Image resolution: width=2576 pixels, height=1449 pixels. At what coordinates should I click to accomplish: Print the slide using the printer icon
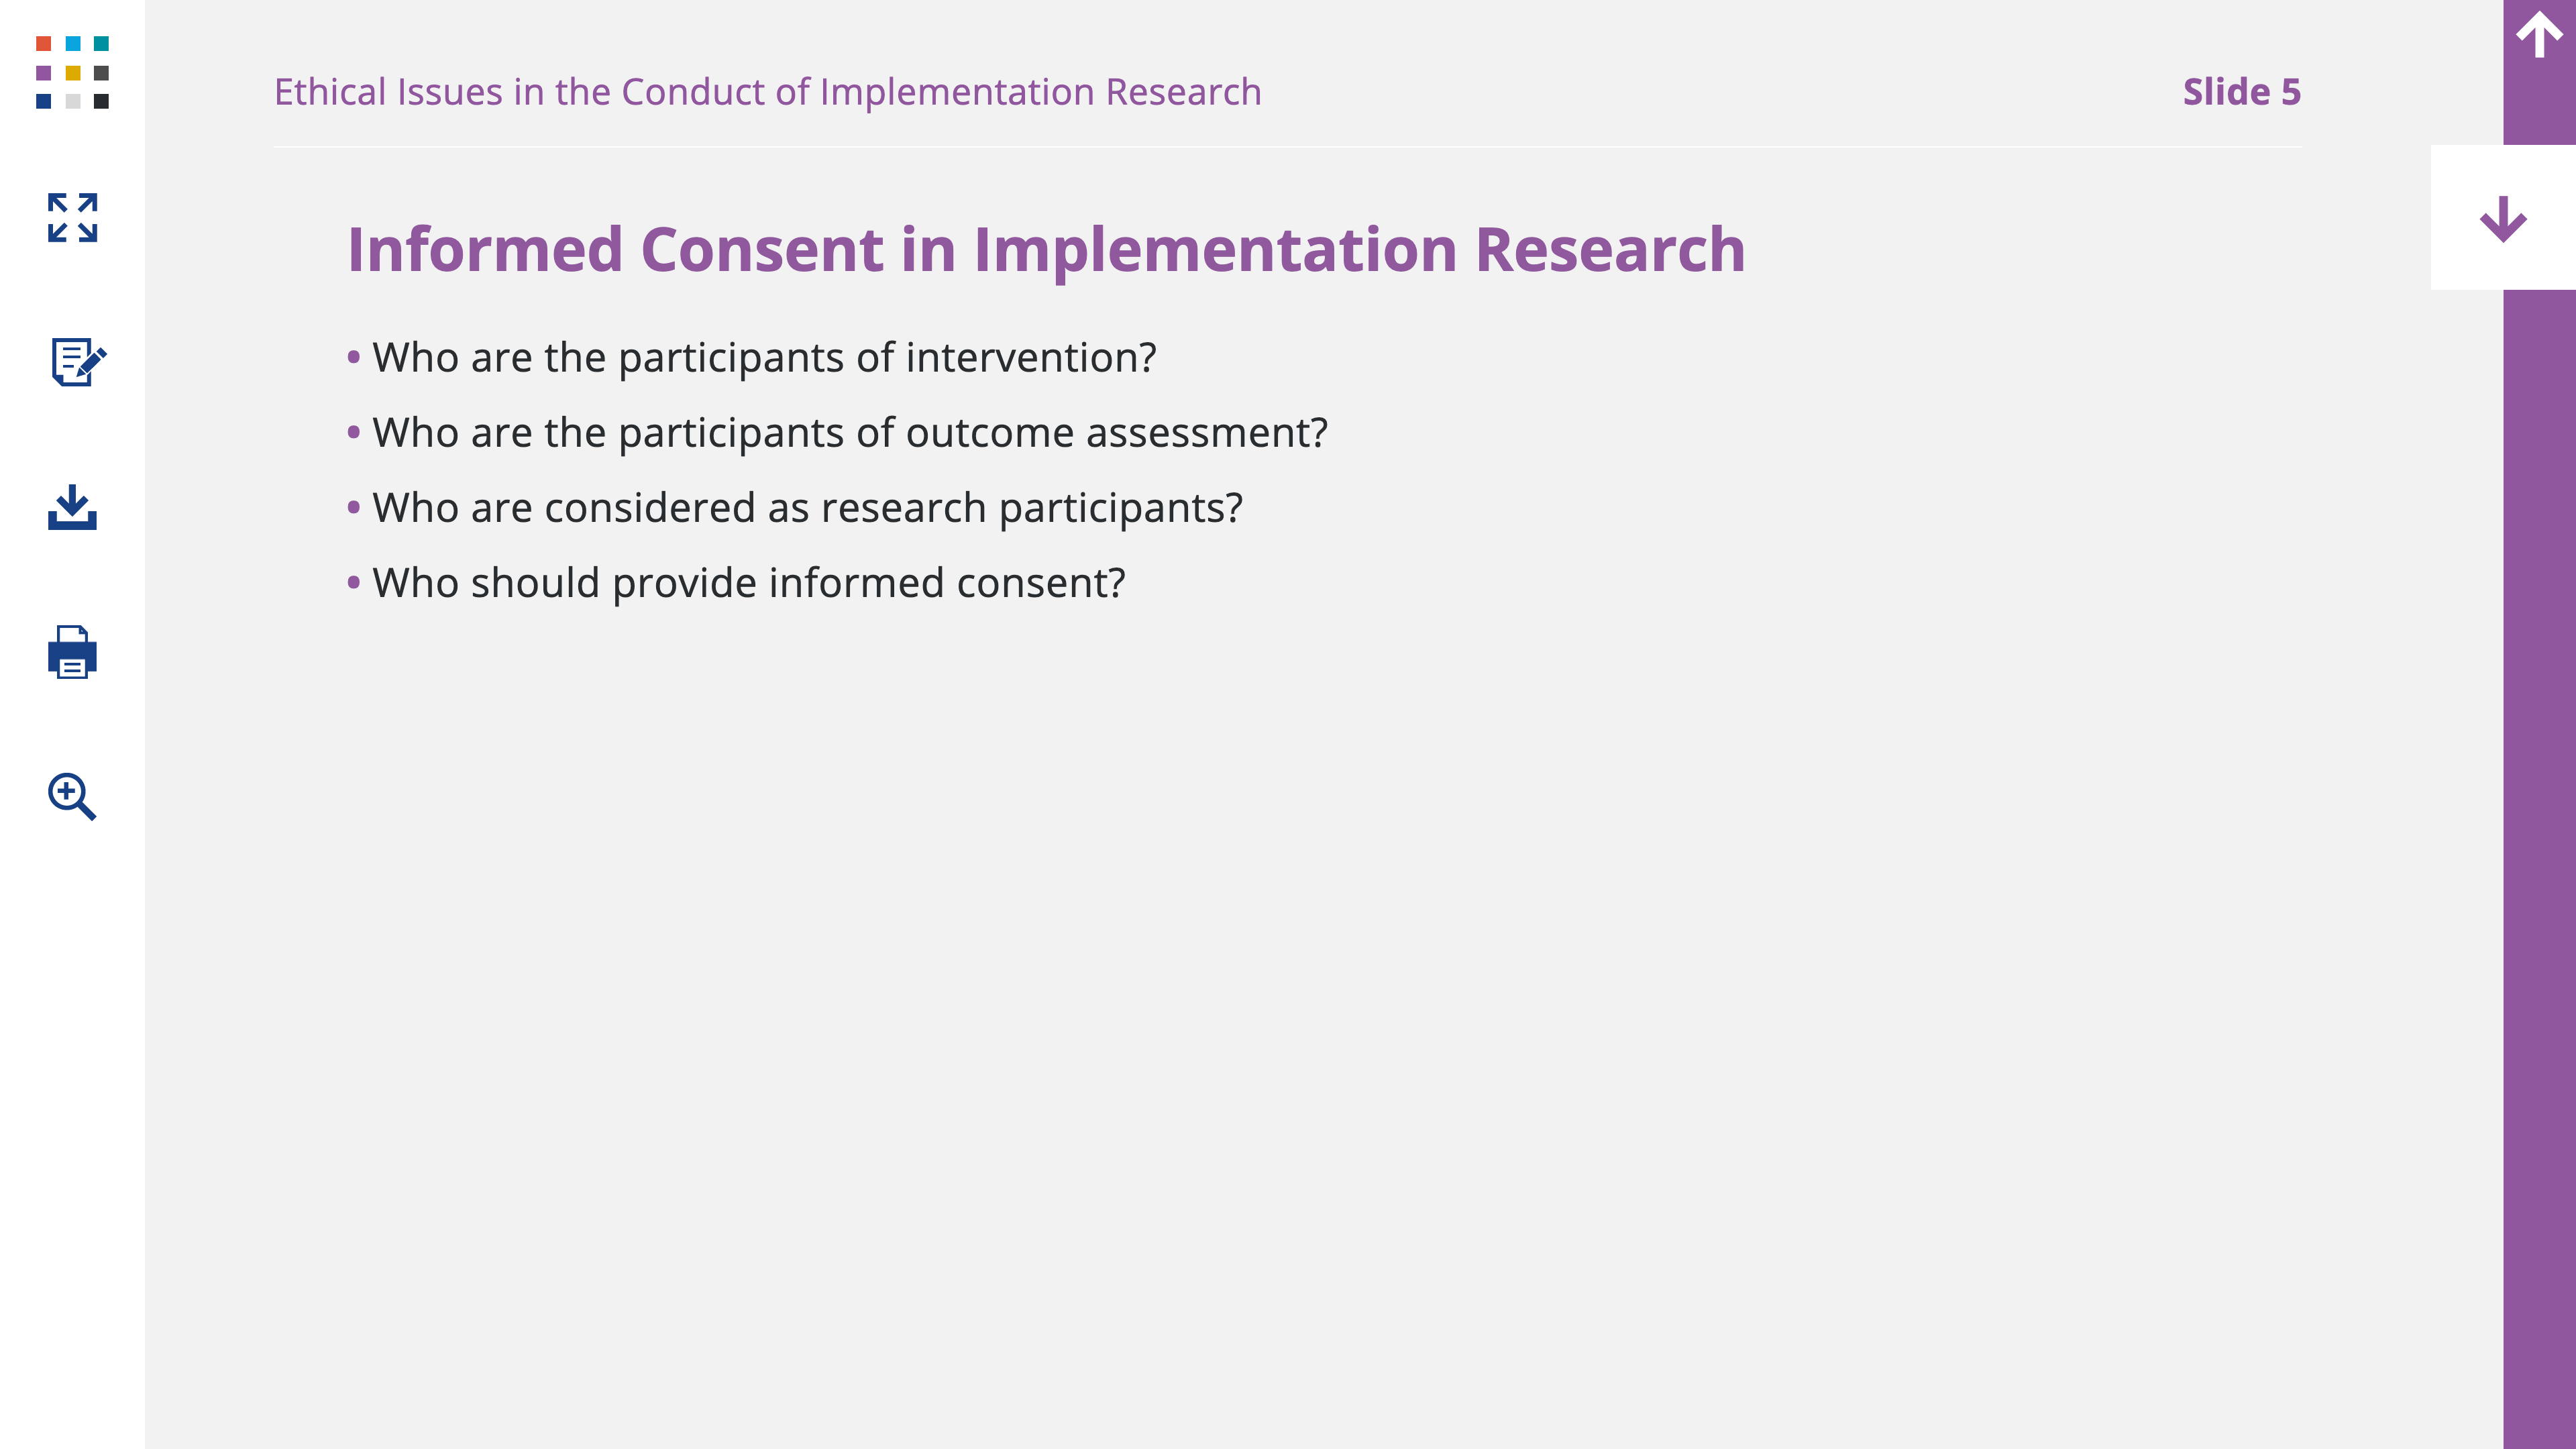point(72,652)
